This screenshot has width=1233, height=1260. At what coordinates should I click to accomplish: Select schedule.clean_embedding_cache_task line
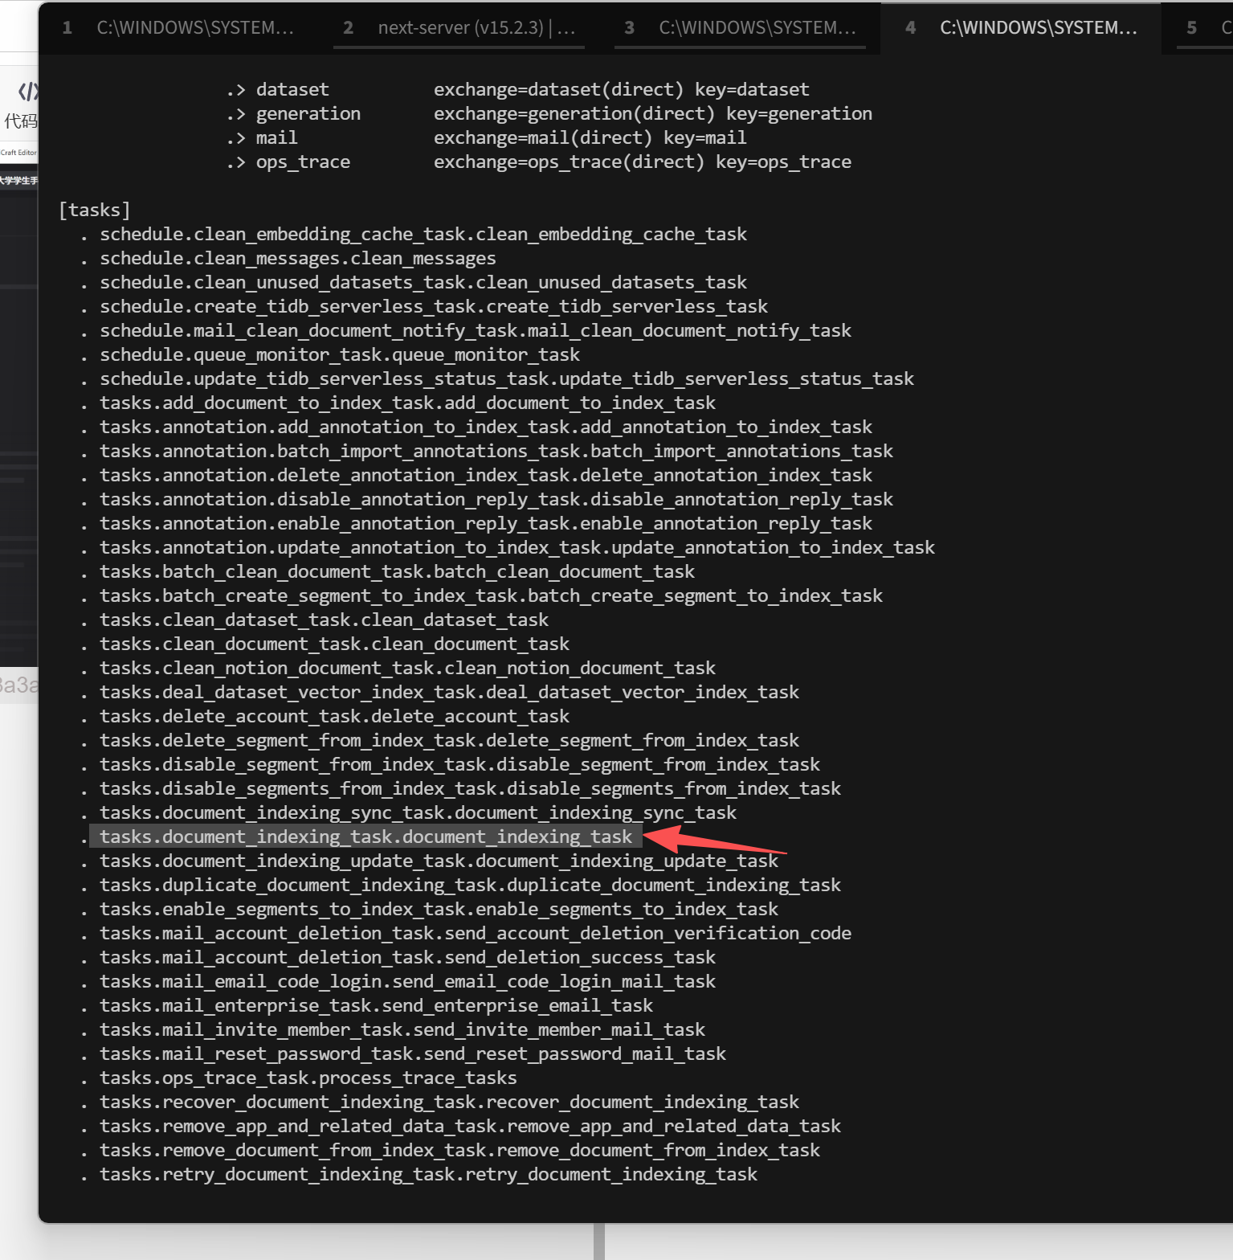click(x=423, y=234)
